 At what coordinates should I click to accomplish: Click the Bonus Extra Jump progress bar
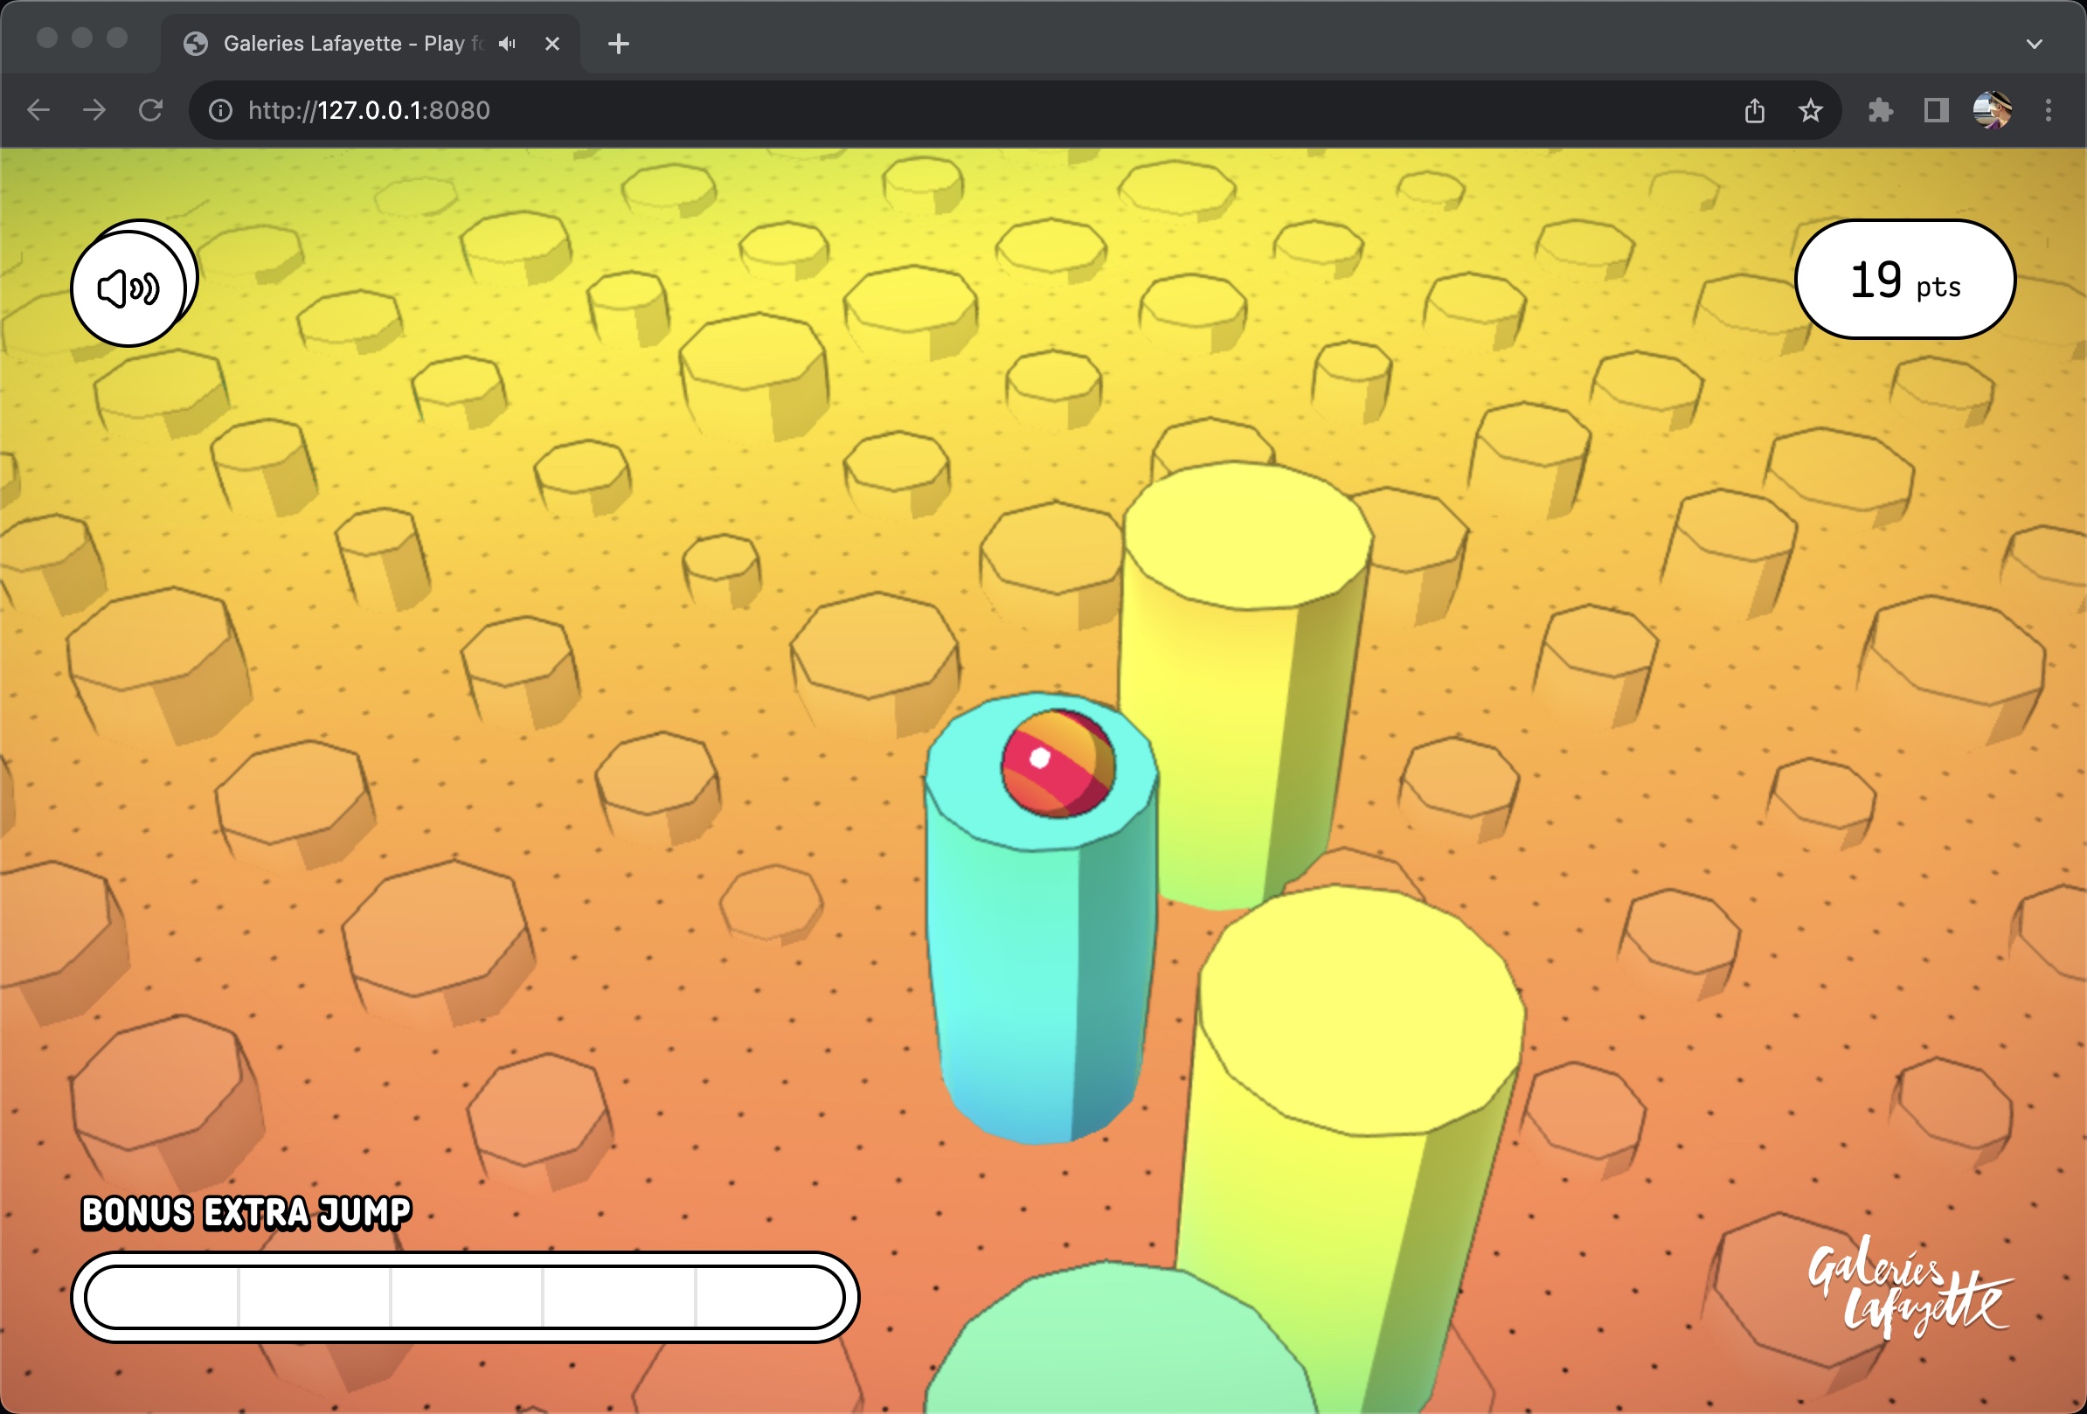465,1297
